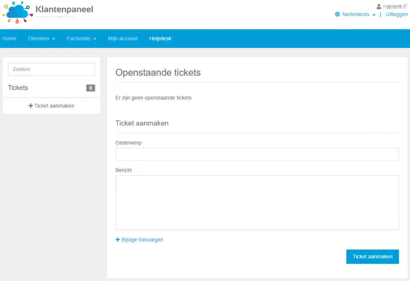This screenshot has width=410, height=281.
Task: Click into the Bericht text area
Action: 257,203
